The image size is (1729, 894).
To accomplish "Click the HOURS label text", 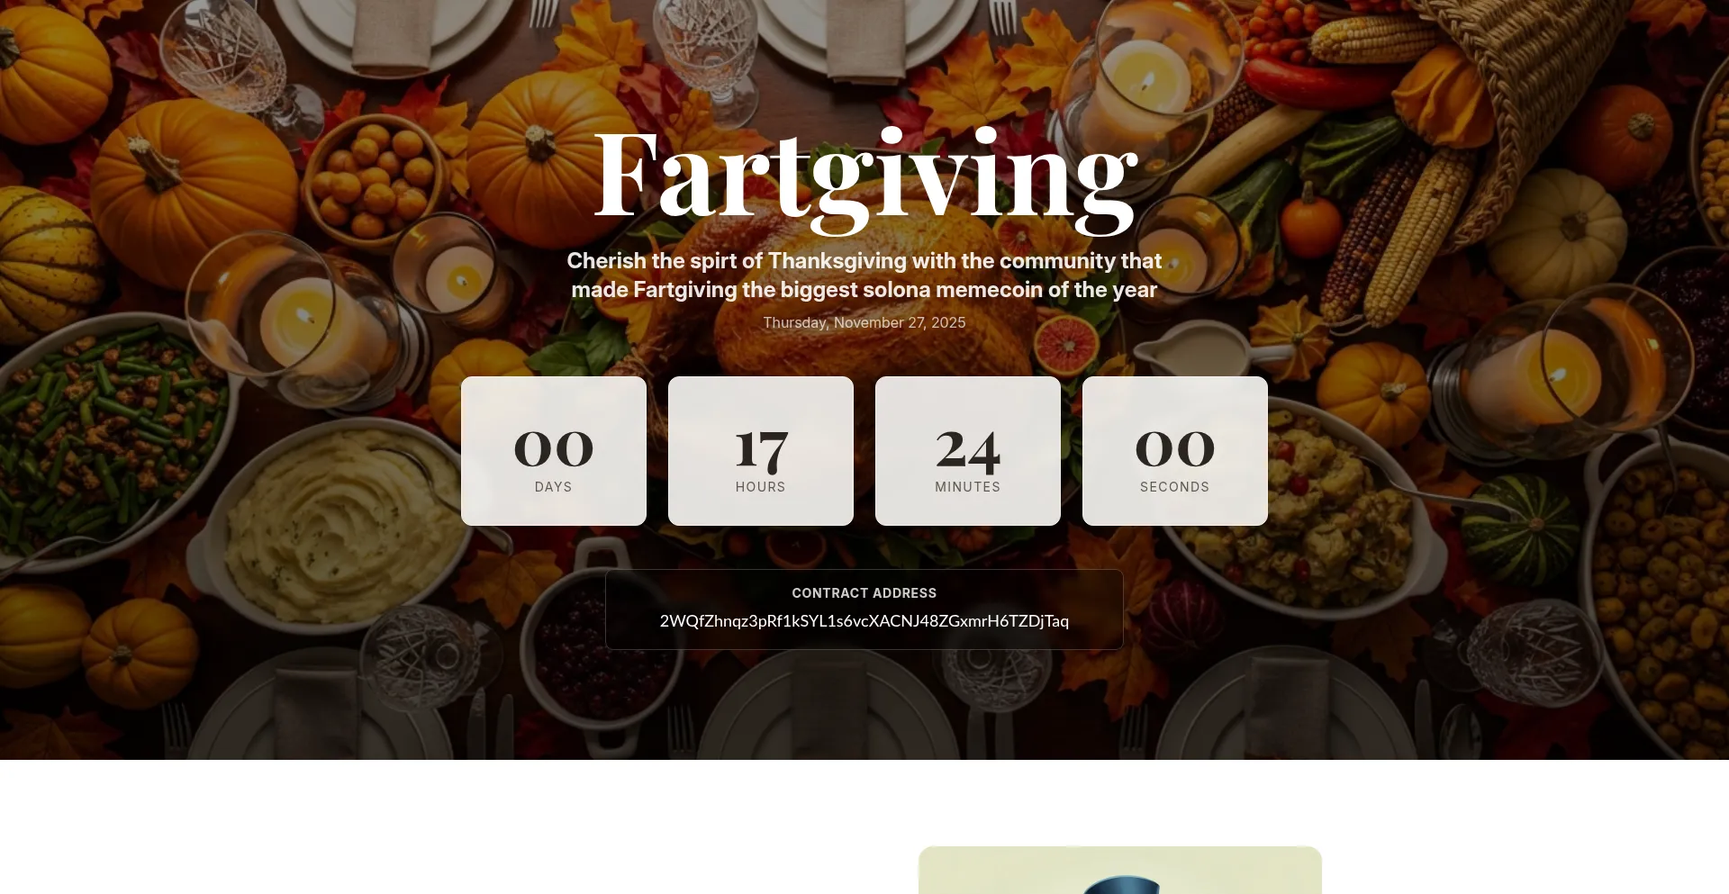I will click(x=761, y=487).
